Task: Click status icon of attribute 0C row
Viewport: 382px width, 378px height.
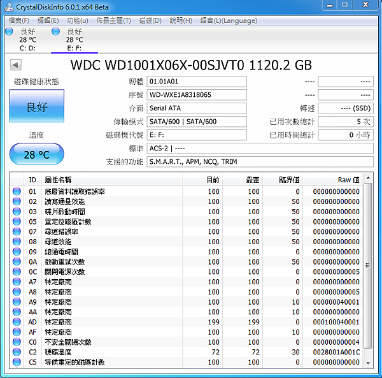Action: 17,272
